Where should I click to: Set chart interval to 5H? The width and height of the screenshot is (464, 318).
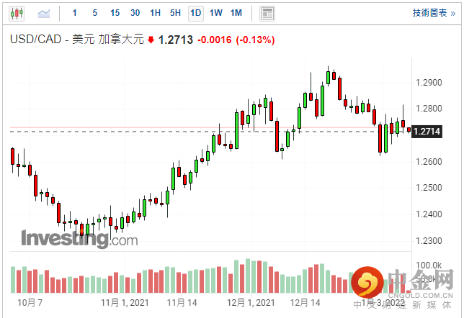coord(176,13)
